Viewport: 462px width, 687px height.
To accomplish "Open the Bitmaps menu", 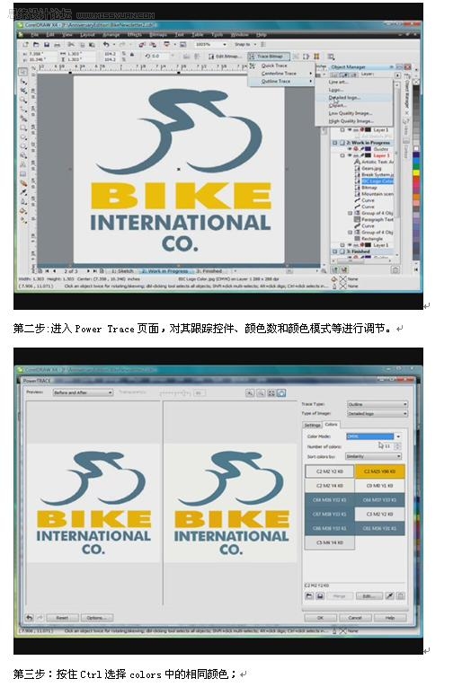I will point(158,34).
